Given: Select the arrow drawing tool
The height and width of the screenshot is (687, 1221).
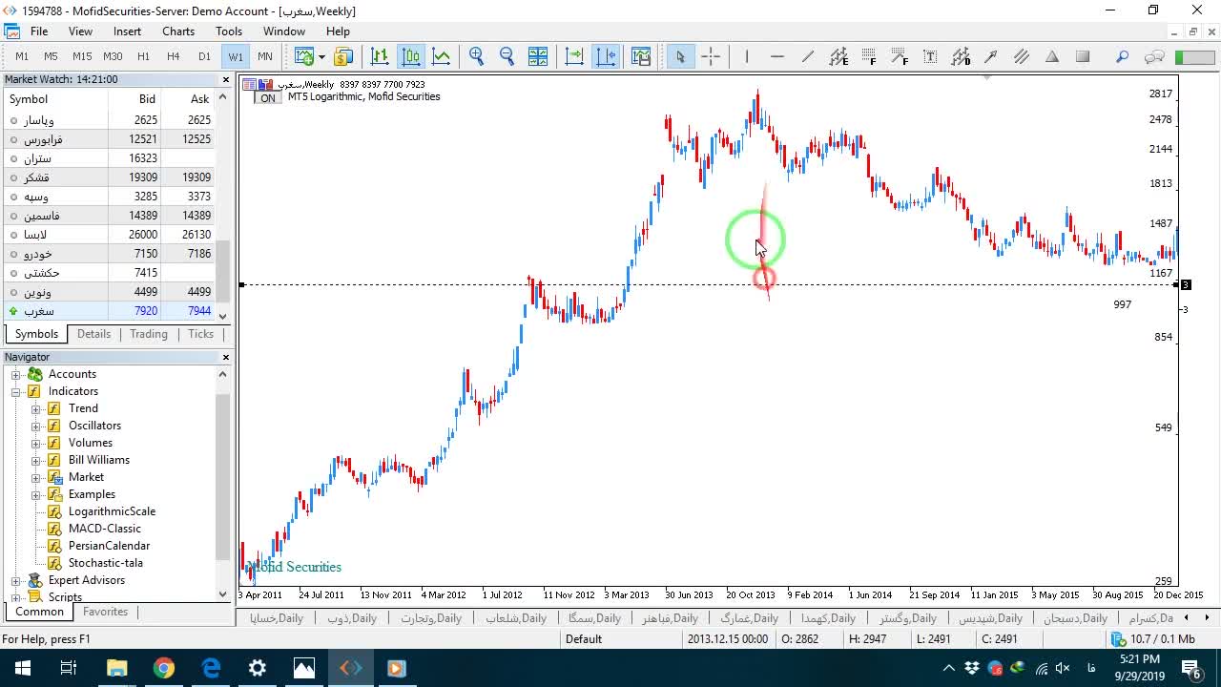Looking at the screenshot, I should point(991,56).
